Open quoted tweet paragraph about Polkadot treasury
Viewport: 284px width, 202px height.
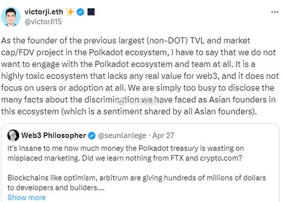tap(126, 153)
